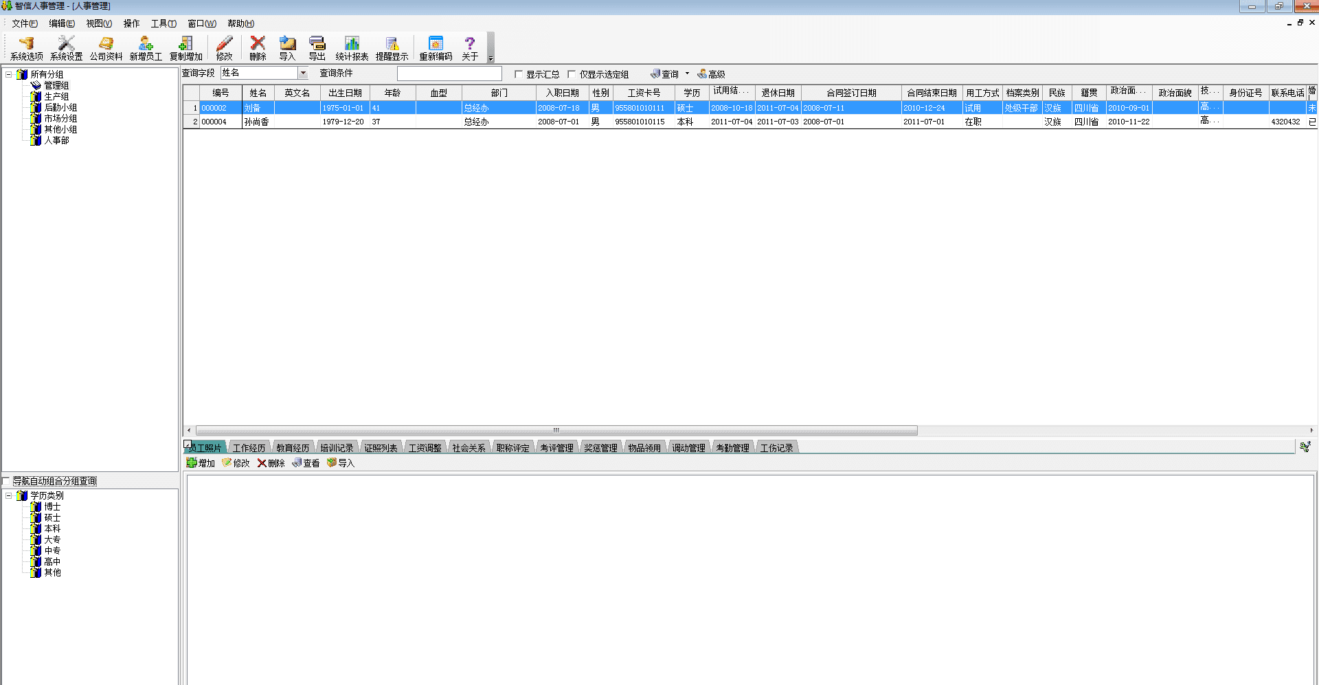Click the 查询条件 input field
This screenshot has width=1319, height=685.
click(449, 74)
